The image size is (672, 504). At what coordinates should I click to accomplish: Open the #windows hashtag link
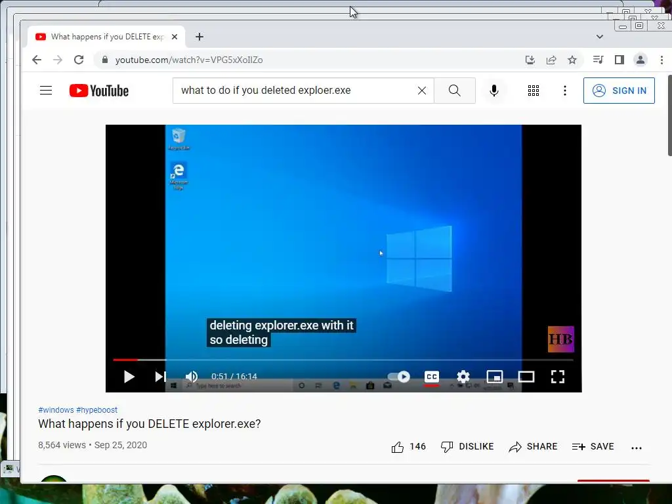pyautogui.click(x=56, y=410)
